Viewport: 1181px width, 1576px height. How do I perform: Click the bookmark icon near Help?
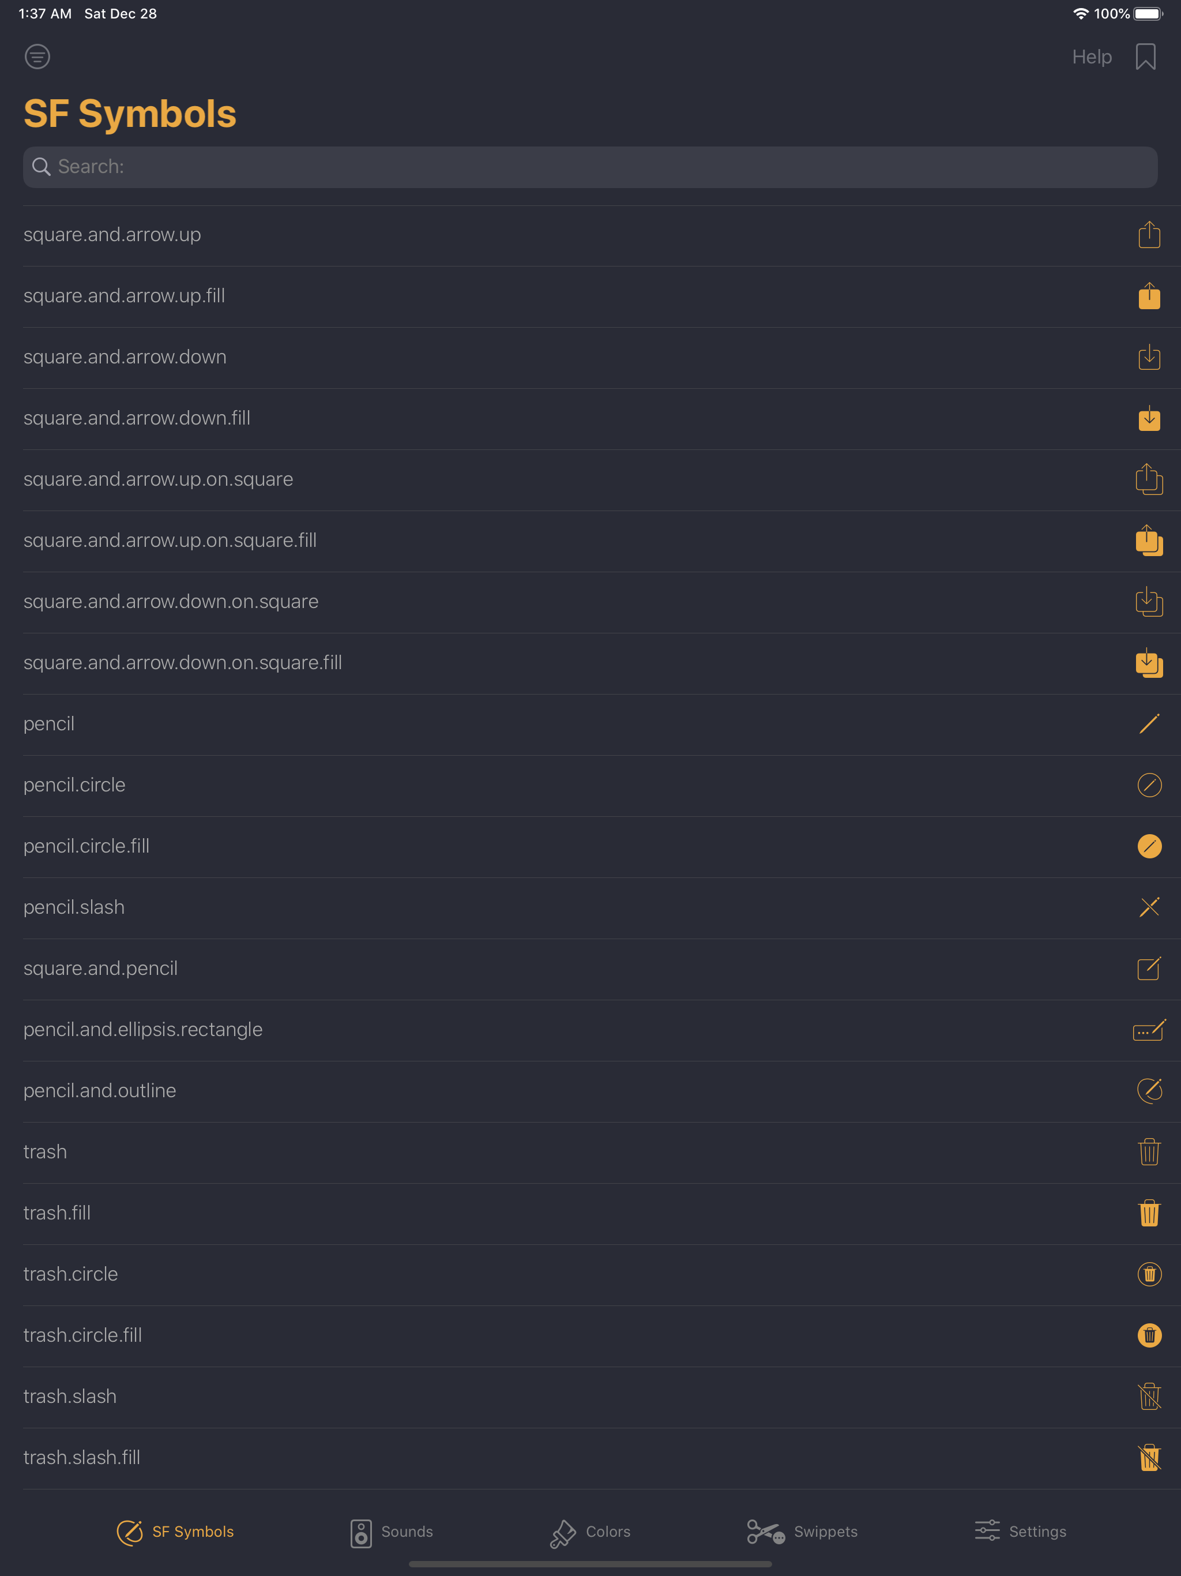(1145, 57)
